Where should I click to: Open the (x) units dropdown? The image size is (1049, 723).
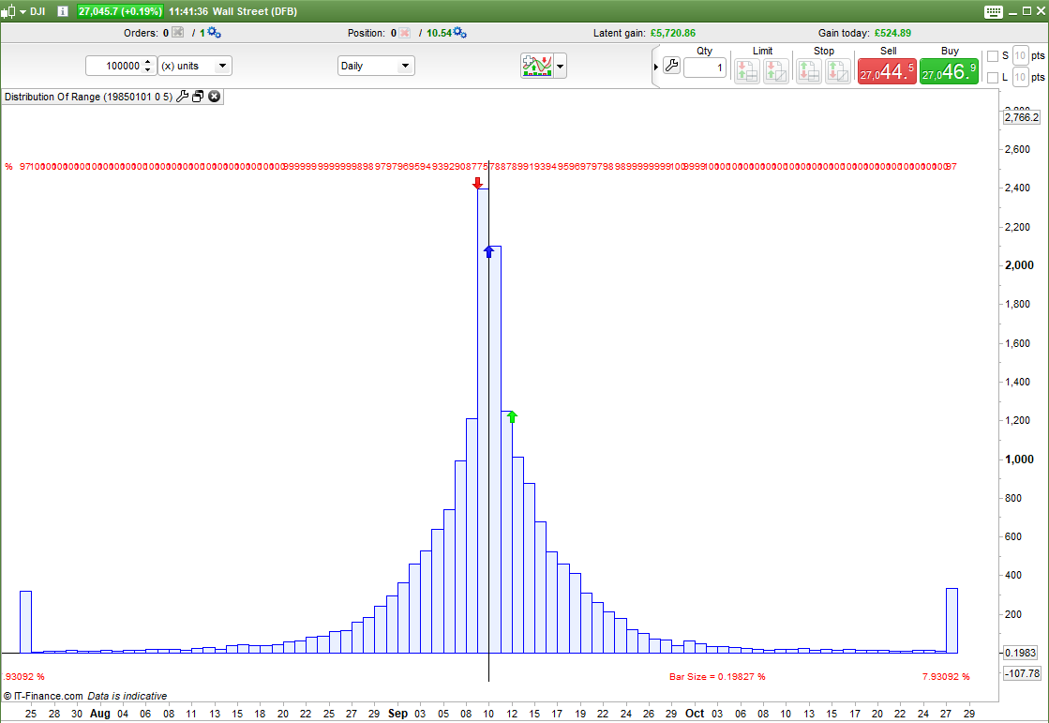click(195, 66)
